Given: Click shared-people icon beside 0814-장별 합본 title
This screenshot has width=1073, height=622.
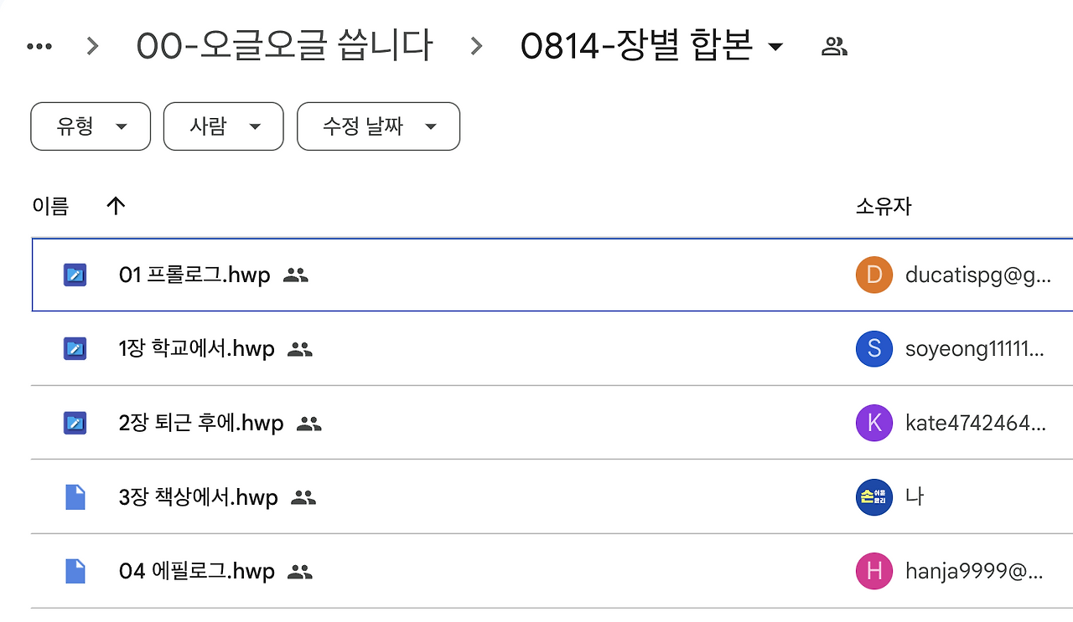Looking at the screenshot, I should click(x=834, y=46).
